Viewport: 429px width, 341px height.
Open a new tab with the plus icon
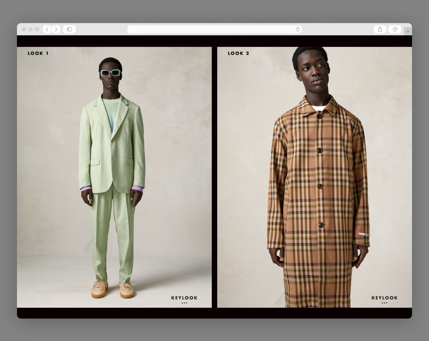point(408,31)
